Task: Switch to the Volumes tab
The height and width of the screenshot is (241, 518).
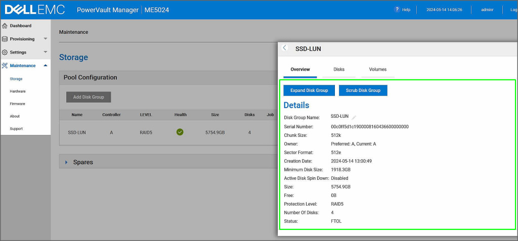Action: pos(377,69)
